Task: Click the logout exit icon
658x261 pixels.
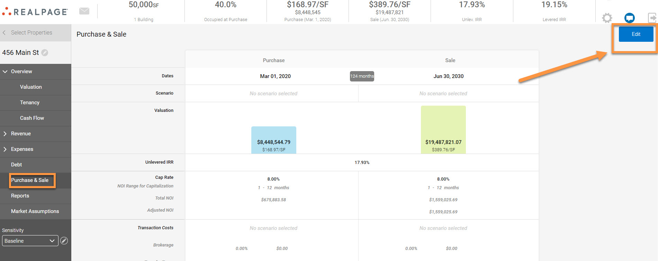Action: 652,18
